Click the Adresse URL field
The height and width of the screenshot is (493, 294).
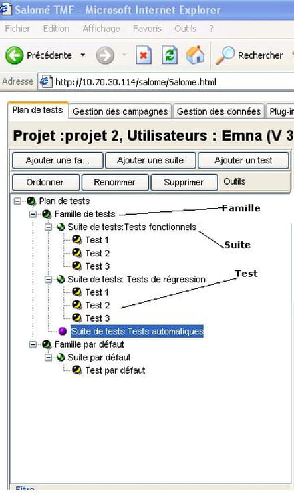tap(166, 82)
